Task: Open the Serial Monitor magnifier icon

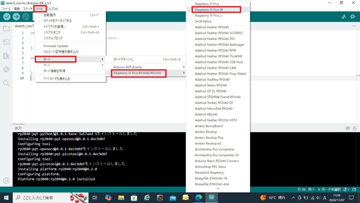Action: point(353,17)
